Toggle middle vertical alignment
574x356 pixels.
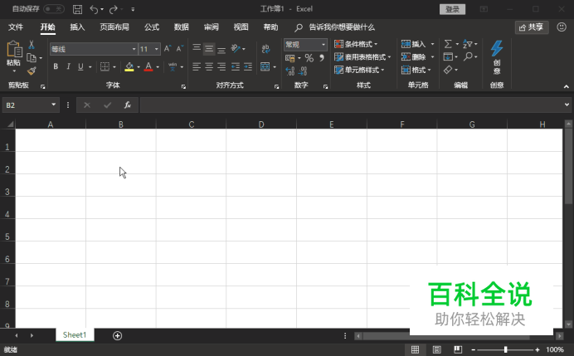[209, 49]
